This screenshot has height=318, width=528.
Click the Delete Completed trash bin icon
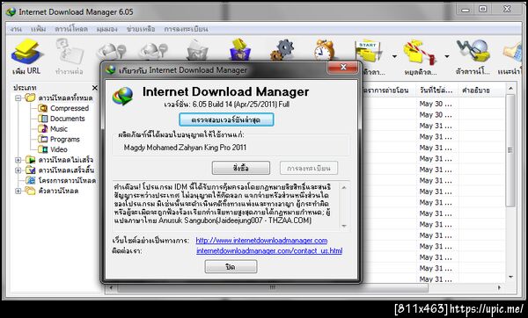coord(240,49)
